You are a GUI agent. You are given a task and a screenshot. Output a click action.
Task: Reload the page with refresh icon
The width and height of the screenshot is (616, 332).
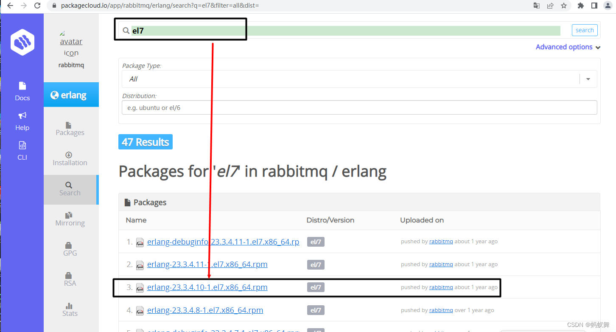point(37,6)
